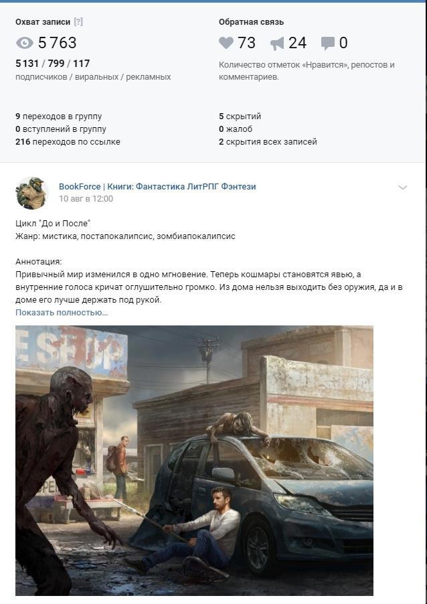Open the BookForce group avatar

(x=32, y=193)
